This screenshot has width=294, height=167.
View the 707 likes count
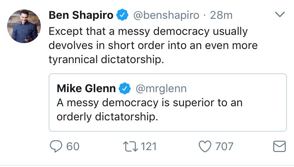coord(224,147)
